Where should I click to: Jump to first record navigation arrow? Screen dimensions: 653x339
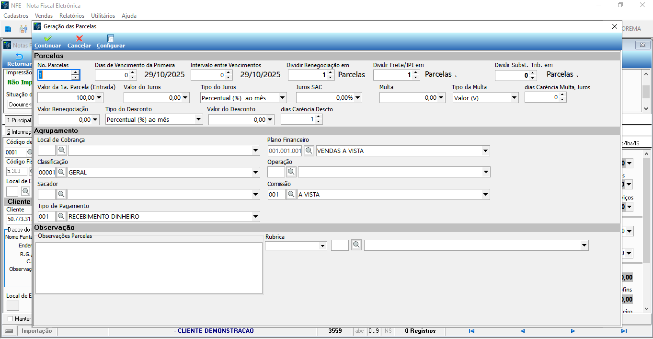471,331
